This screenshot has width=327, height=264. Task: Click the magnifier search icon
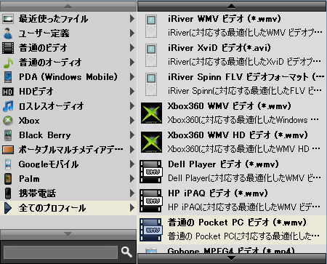pos(126,252)
